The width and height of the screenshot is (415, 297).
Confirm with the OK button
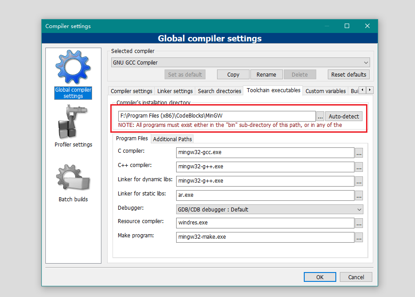pyautogui.click(x=320, y=277)
